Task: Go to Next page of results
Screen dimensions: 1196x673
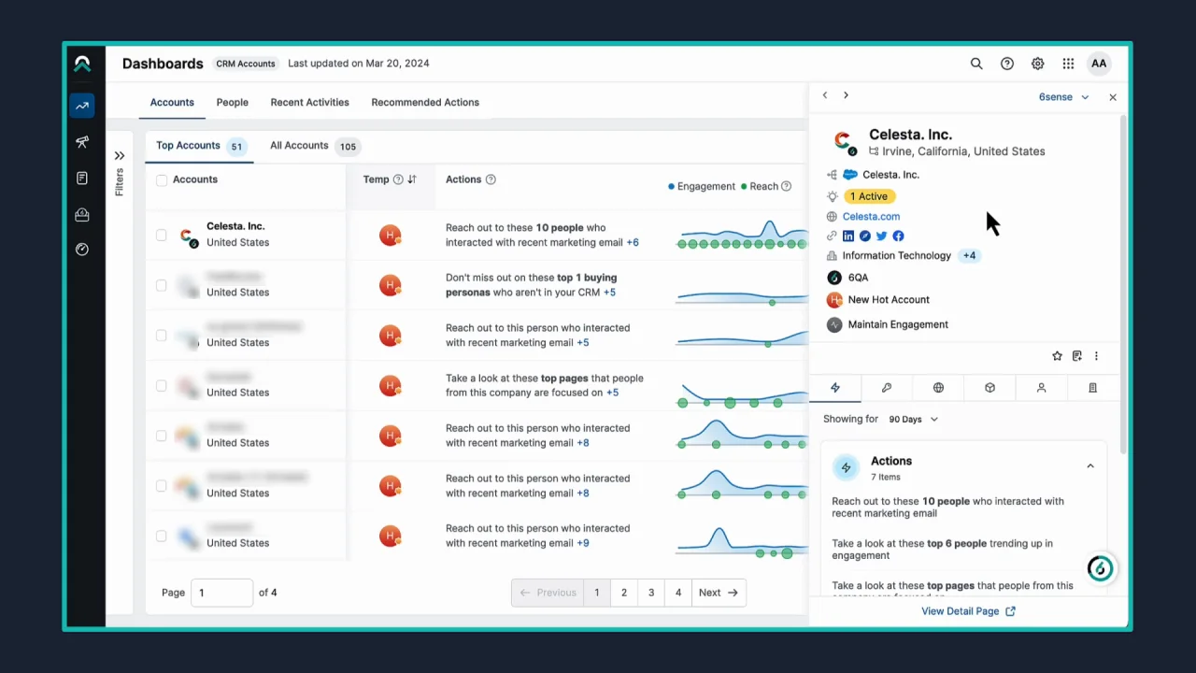Action: (718, 593)
